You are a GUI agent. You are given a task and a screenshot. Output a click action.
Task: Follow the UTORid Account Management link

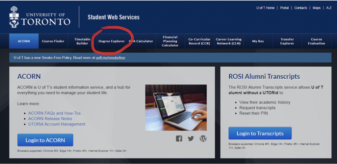pos(57,124)
